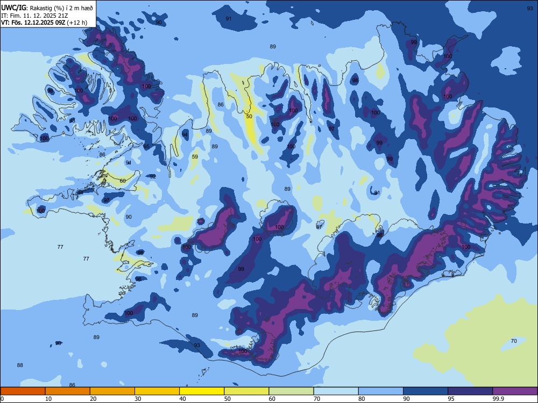Click the map value '88'
The width and height of the screenshot is (538, 403).
[20, 365]
